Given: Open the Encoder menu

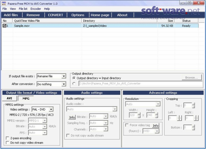Looking at the screenshot, I should tap(36, 9).
